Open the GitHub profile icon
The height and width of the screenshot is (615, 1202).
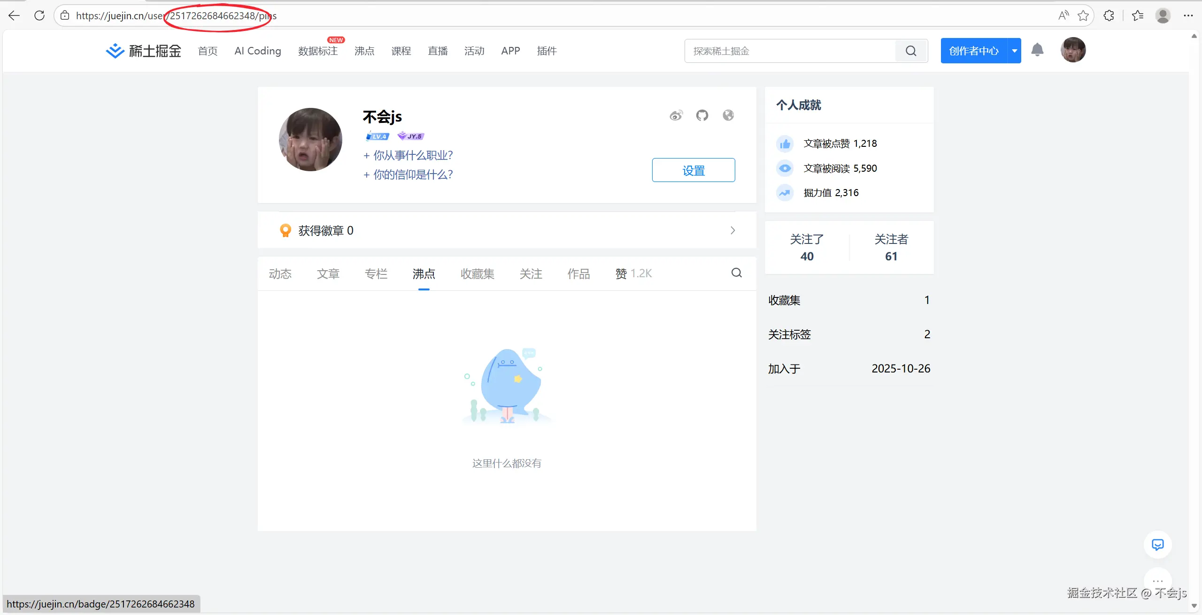702,115
